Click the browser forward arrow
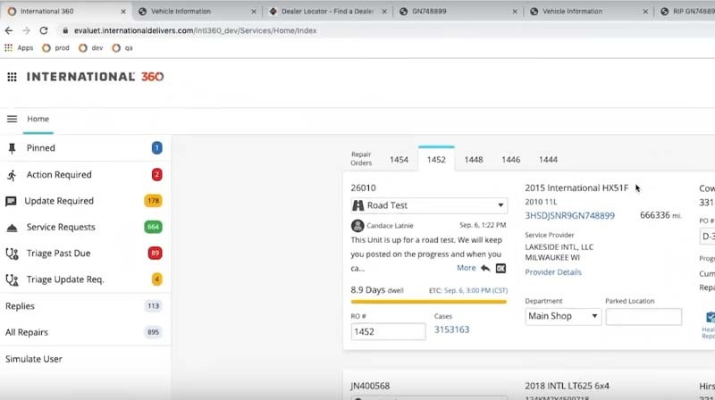The height and width of the screenshot is (400, 715). click(26, 30)
